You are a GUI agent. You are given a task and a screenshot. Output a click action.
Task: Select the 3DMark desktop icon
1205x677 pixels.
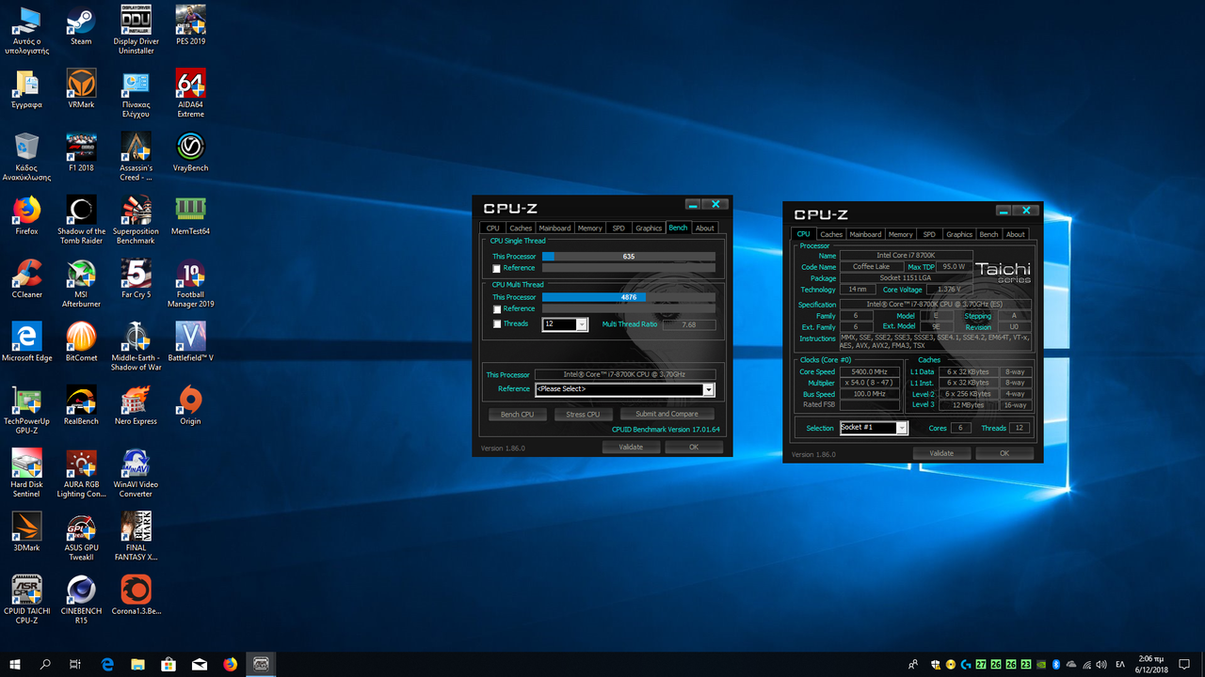pos(26,530)
